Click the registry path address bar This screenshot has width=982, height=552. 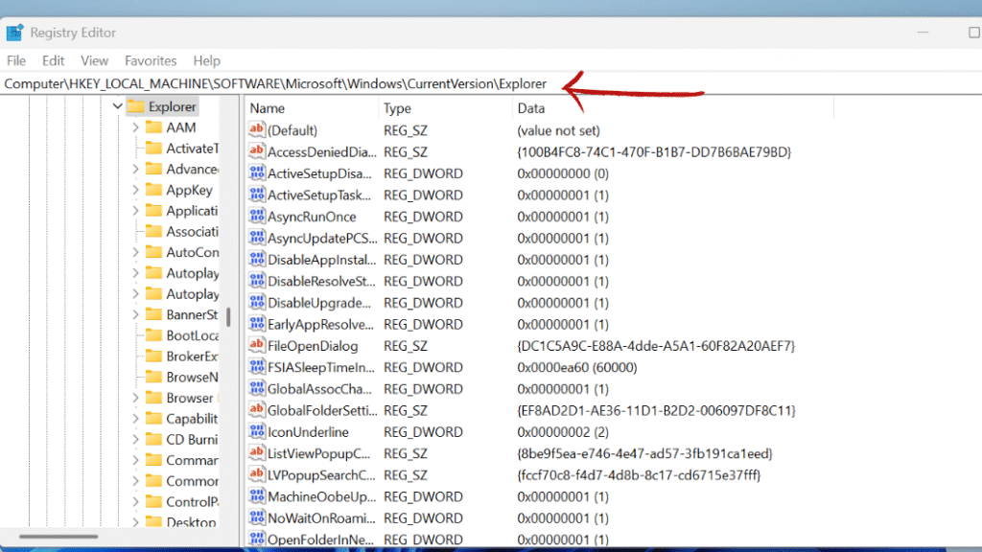pos(491,84)
